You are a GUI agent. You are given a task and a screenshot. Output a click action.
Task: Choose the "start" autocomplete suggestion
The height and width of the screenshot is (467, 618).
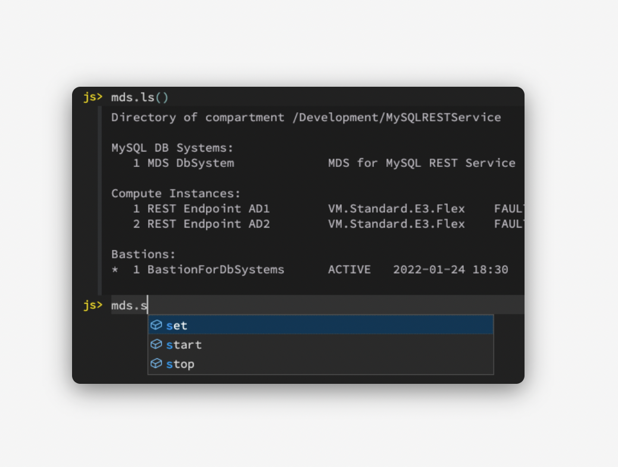tap(184, 345)
